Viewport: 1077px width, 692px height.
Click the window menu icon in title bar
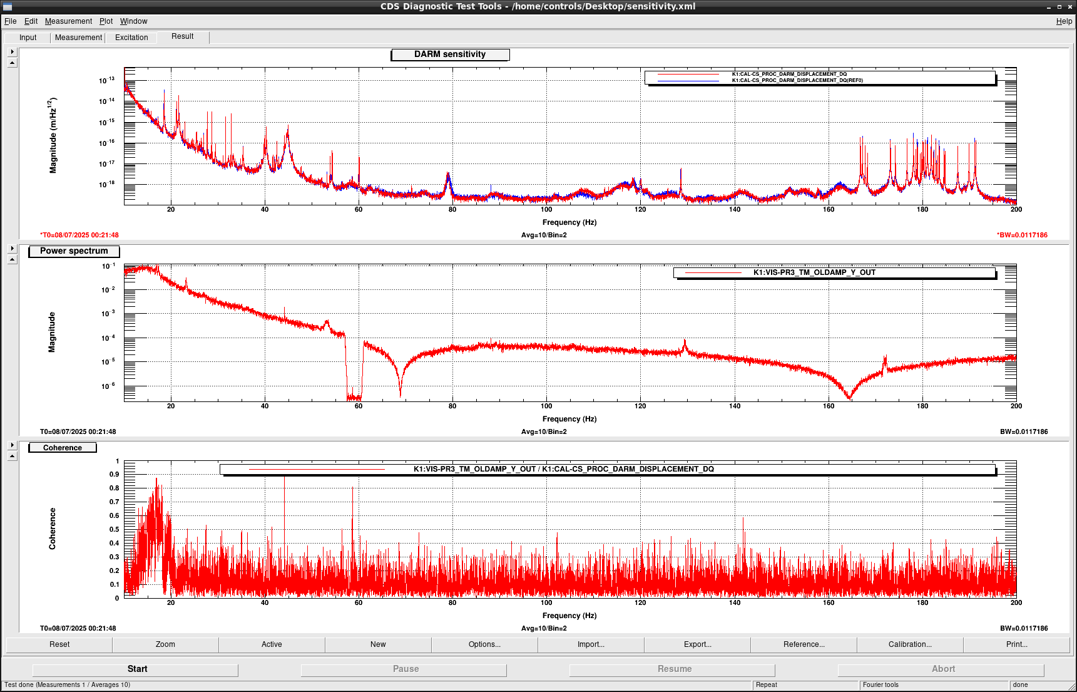(7, 7)
